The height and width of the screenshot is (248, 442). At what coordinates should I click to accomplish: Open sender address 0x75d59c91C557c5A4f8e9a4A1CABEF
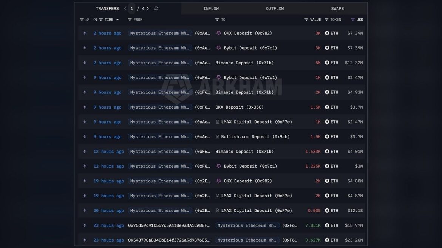169,225
